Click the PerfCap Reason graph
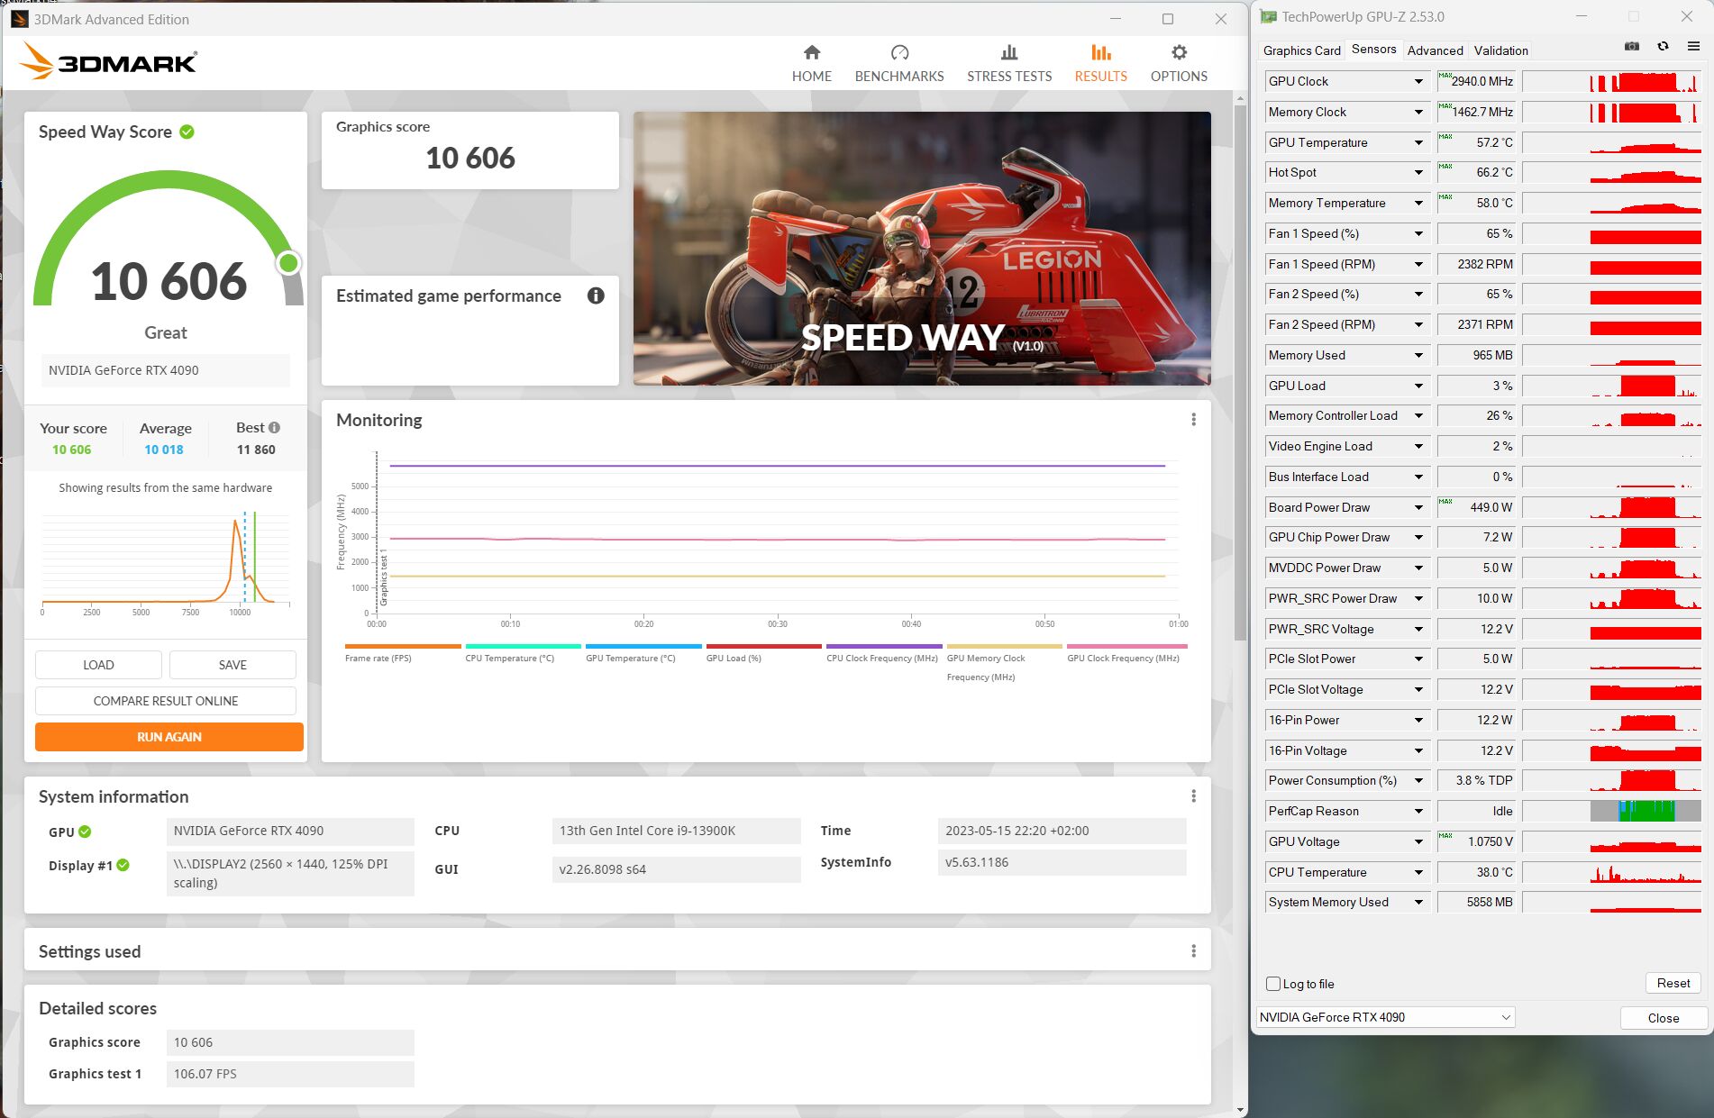Viewport: 1714px width, 1118px height. coord(1611,812)
